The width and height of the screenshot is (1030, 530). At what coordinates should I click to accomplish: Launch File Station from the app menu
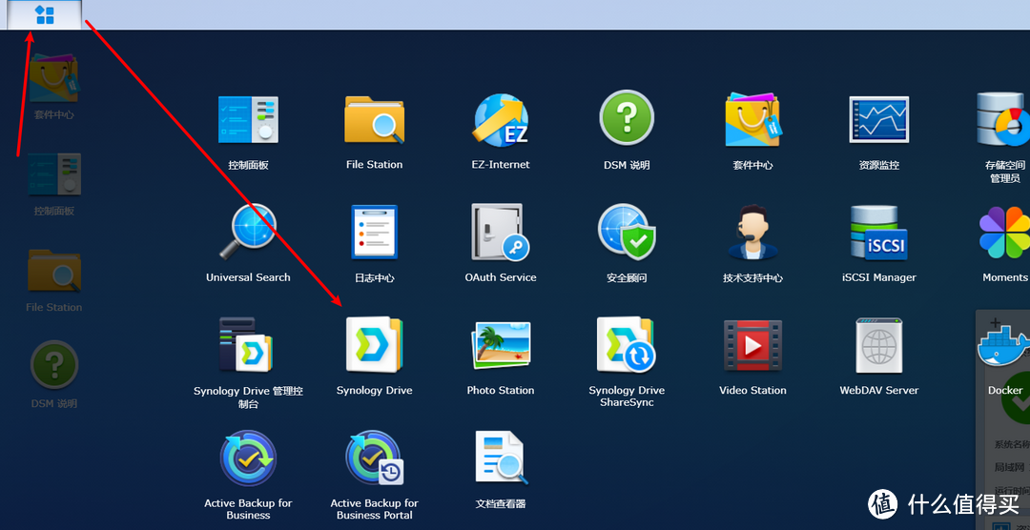(x=375, y=119)
